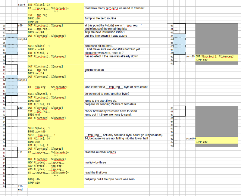Screen dimensions: 241x196
Task: Select comment 'load either next __tmp_reg__ byte or zero count'
Action: (x=116, y=87)
